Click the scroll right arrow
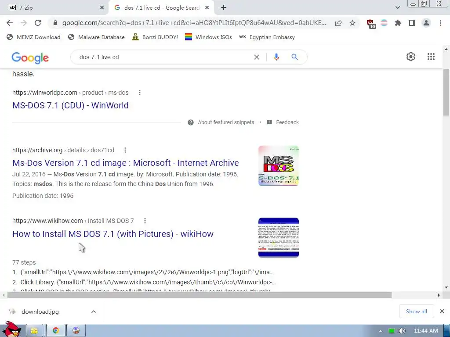Image resolution: width=450 pixels, height=337 pixels. [439, 295]
